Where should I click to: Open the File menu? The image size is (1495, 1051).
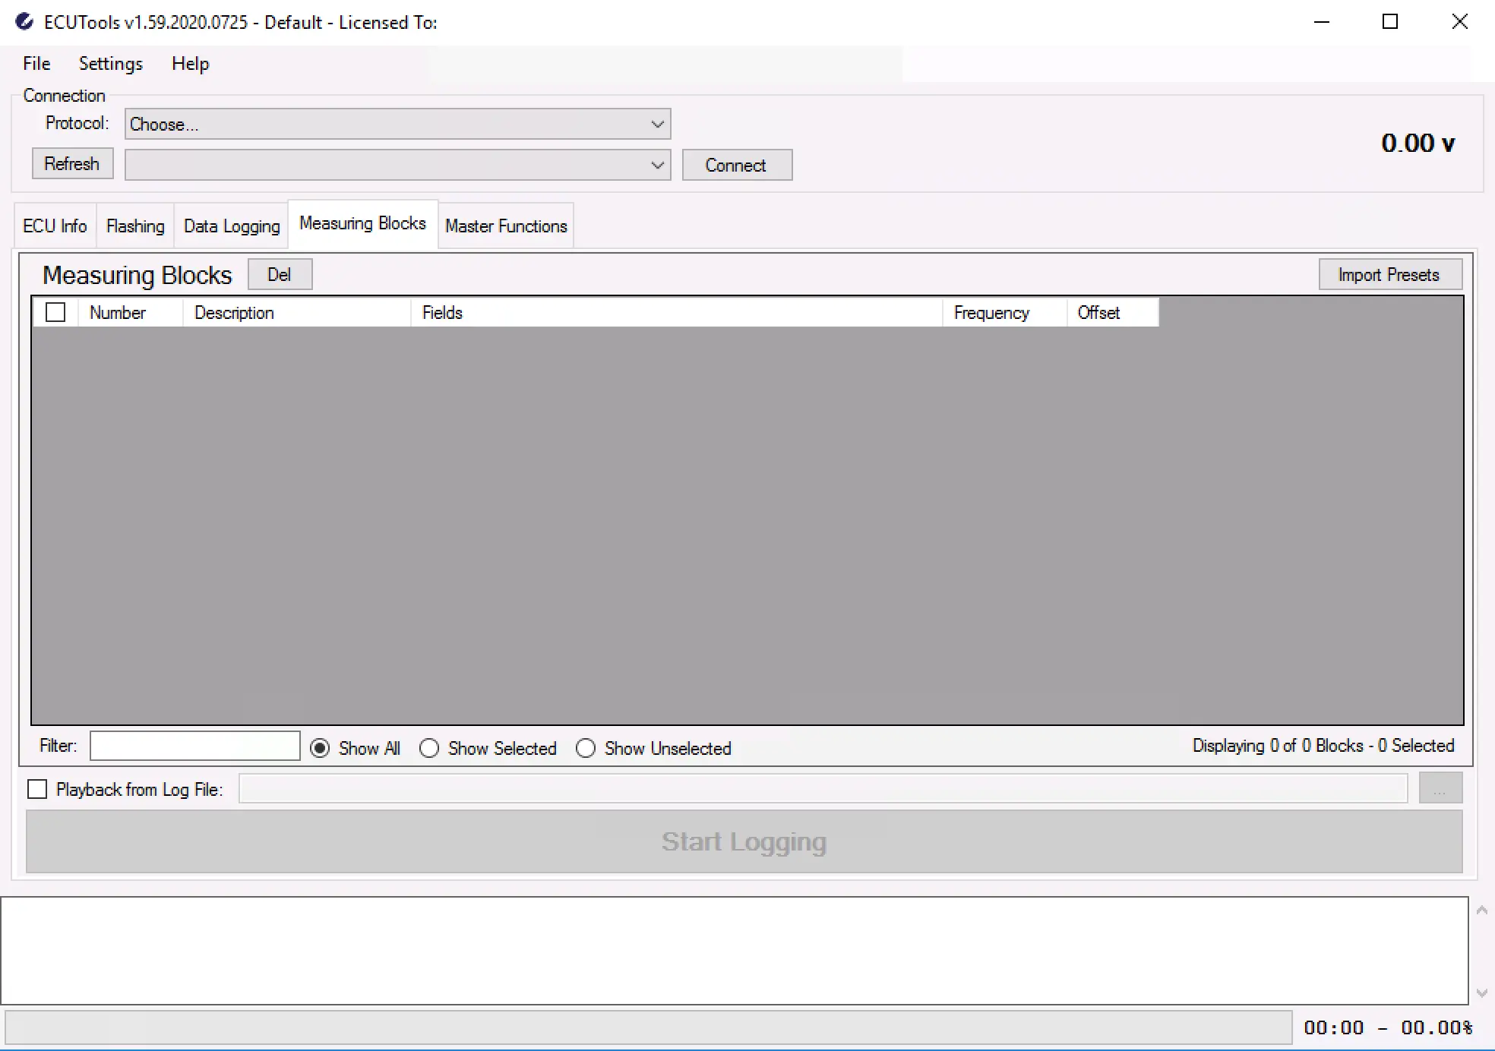36,64
